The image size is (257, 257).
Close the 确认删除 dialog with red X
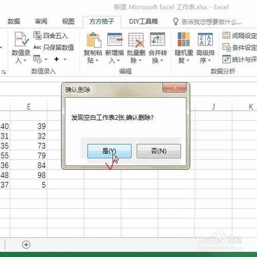174,87
